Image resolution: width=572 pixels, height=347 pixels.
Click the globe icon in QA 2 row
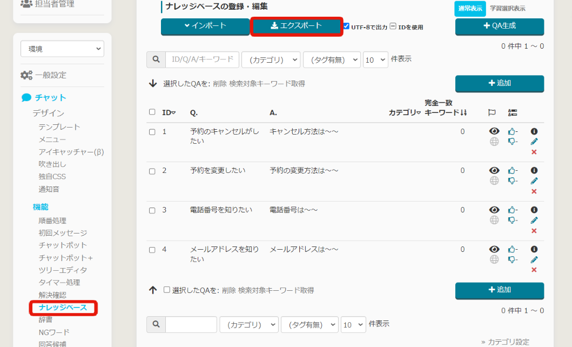point(494,181)
